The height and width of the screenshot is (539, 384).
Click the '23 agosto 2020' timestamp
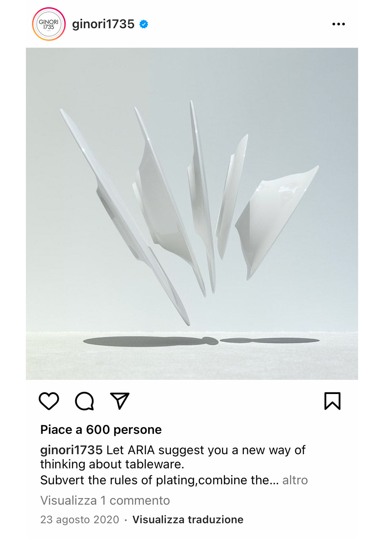[80, 520]
